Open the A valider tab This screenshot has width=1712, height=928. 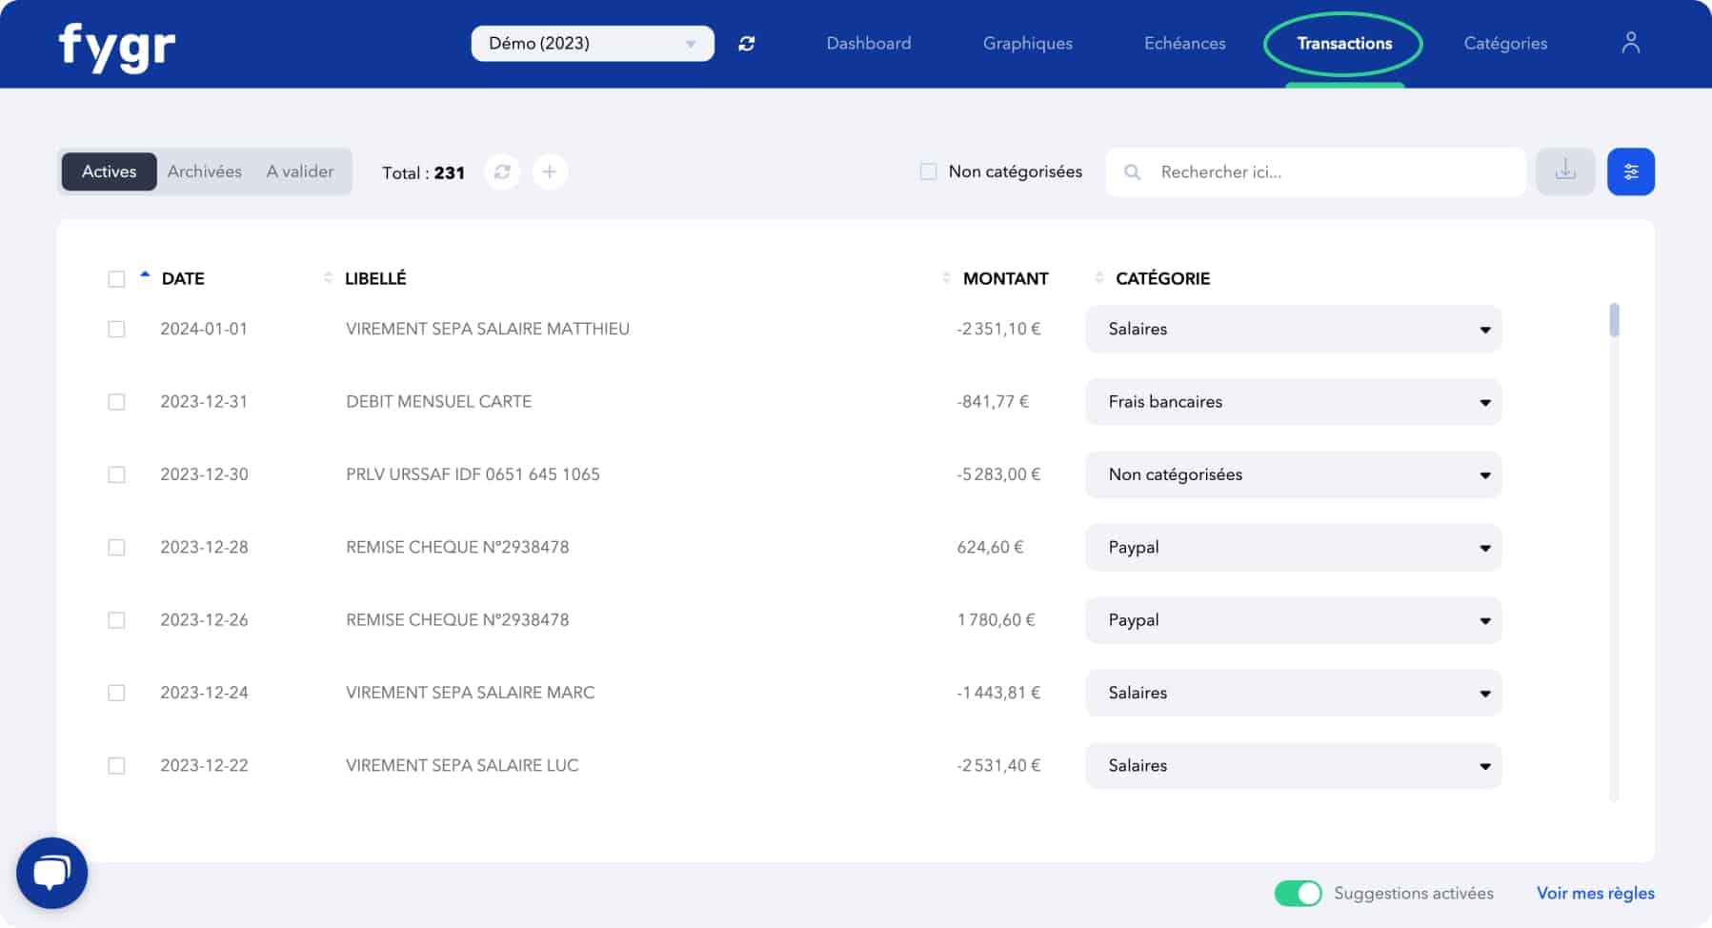pyautogui.click(x=300, y=172)
